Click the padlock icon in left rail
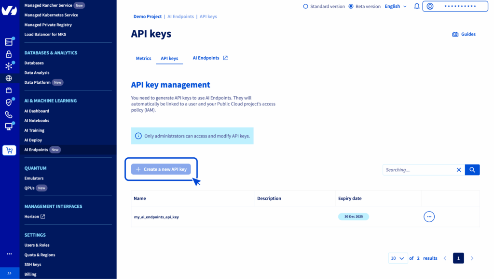This screenshot has width=494, height=279. point(9,54)
